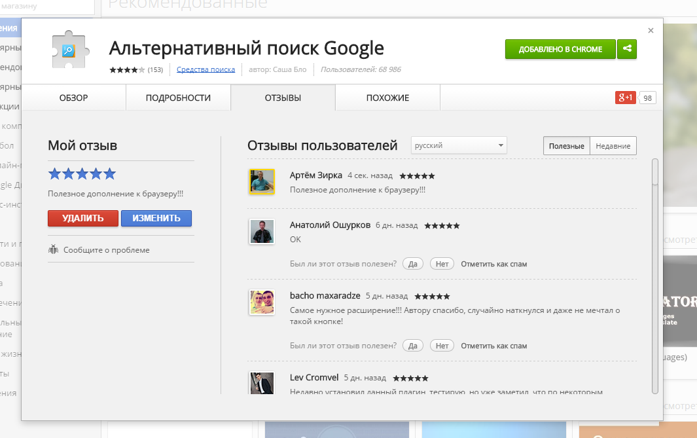Delete my review with УДАЛИТЬ
Image resolution: width=697 pixels, height=438 pixels.
pyautogui.click(x=83, y=218)
